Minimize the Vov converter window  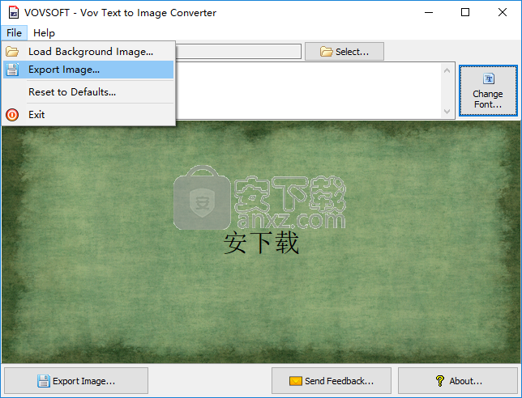429,13
